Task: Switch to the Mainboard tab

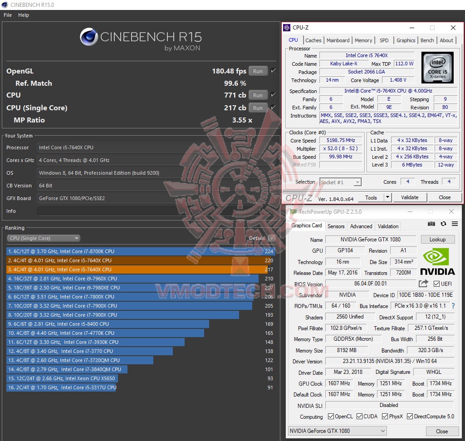Action: click(338, 40)
